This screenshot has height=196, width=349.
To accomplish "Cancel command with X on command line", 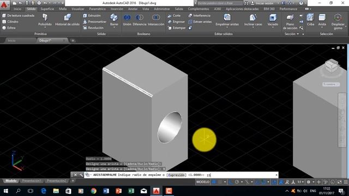I will click(75, 175).
